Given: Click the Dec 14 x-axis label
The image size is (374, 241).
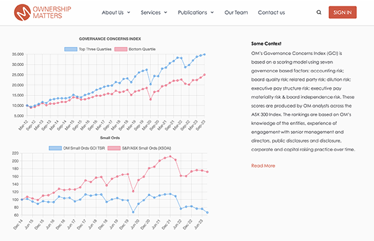Looking at the screenshot, I should 18,224.
